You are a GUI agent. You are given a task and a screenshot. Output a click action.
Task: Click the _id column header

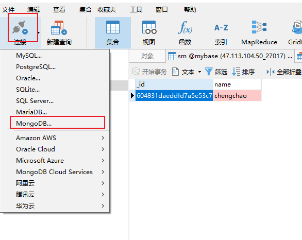[x=174, y=84]
